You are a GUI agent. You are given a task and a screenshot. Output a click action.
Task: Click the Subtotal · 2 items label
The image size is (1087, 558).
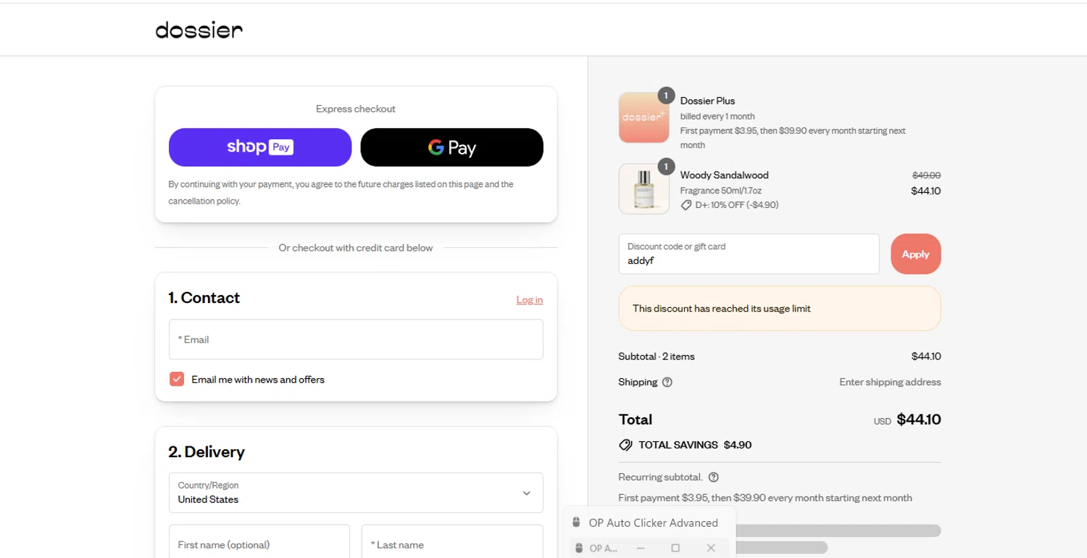pyautogui.click(x=657, y=357)
